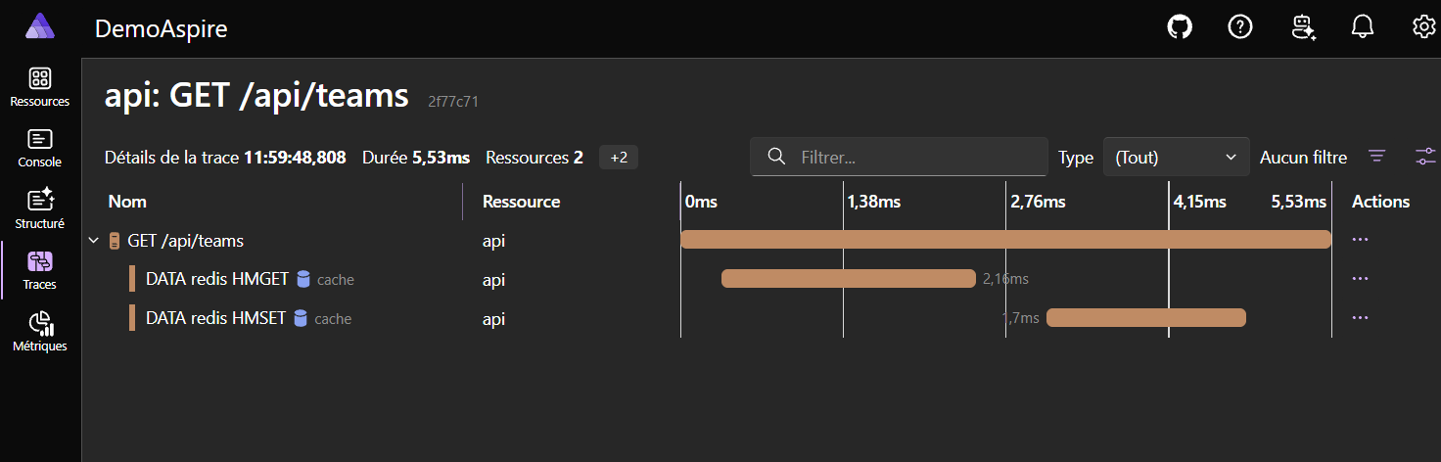Click the GET /api/teams duration bar
The image size is (1441, 462).
1005,239
